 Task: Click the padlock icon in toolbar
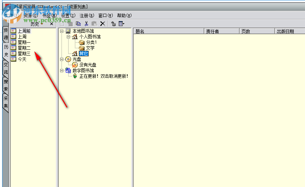(113, 24)
